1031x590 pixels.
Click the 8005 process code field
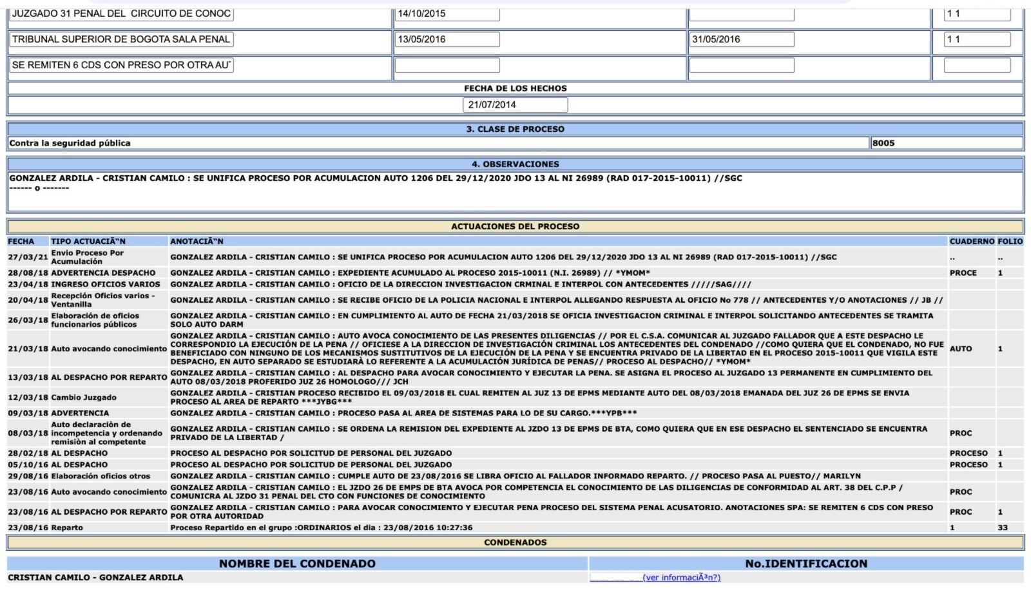click(946, 143)
